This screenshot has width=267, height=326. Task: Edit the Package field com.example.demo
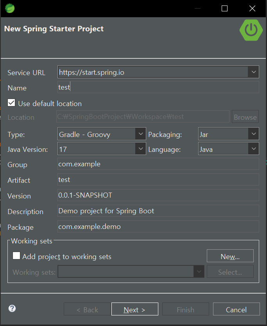coord(158,227)
